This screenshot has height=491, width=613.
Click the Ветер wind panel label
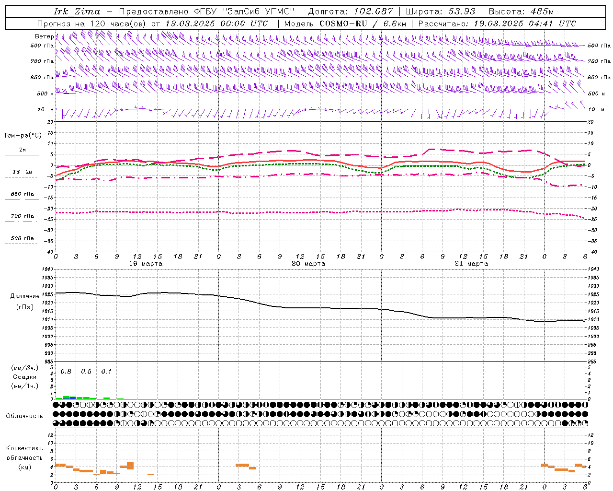point(44,36)
